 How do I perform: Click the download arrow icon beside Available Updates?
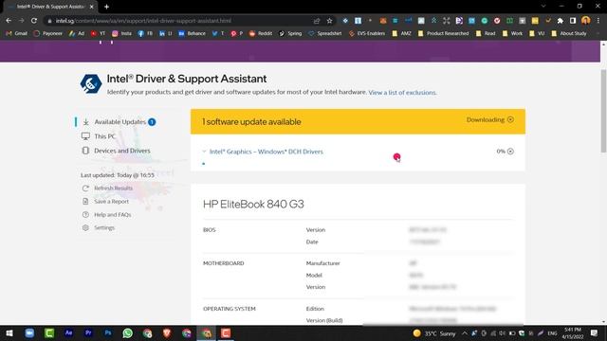(x=86, y=122)
